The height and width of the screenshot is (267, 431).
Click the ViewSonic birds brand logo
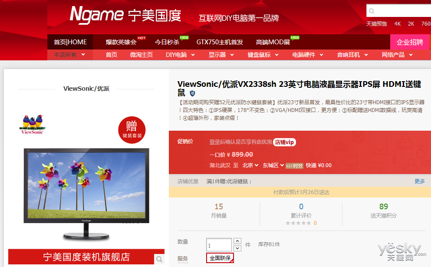[33, 124]
